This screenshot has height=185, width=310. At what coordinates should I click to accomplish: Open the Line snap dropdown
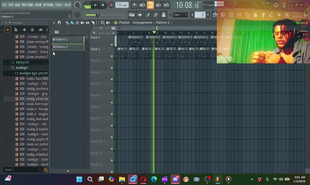click(x=180, y=15)
